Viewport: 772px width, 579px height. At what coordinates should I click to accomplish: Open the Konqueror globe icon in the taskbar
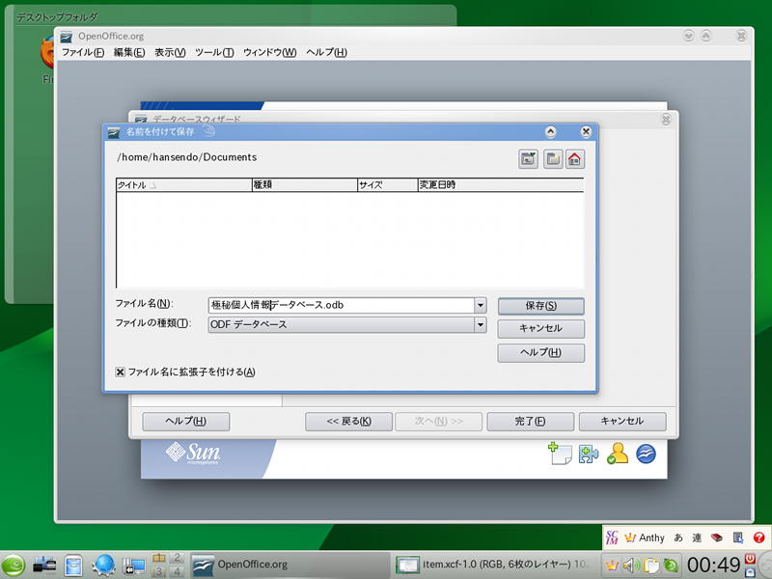(103, 565)
